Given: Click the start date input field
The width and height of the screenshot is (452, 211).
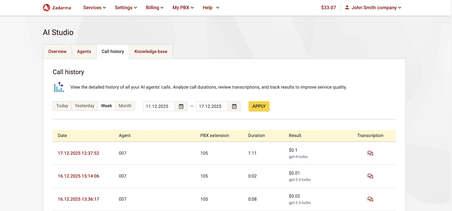Looking at the screenshot, I should [159, 106].
